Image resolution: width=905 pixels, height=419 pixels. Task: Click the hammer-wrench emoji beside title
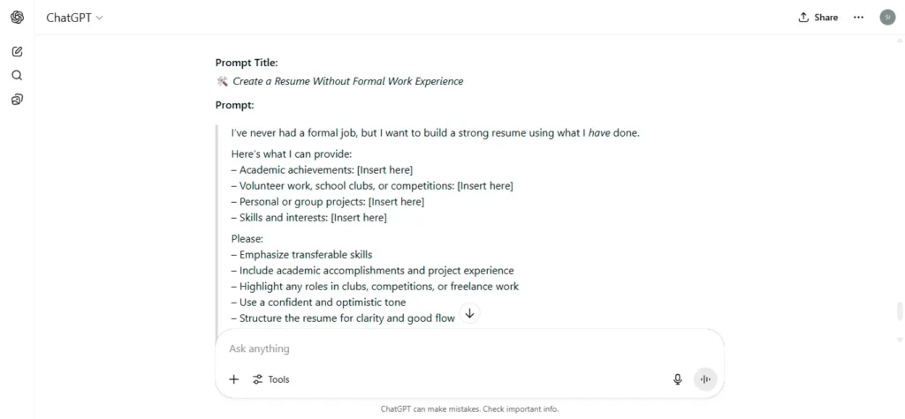click(222, 81)
